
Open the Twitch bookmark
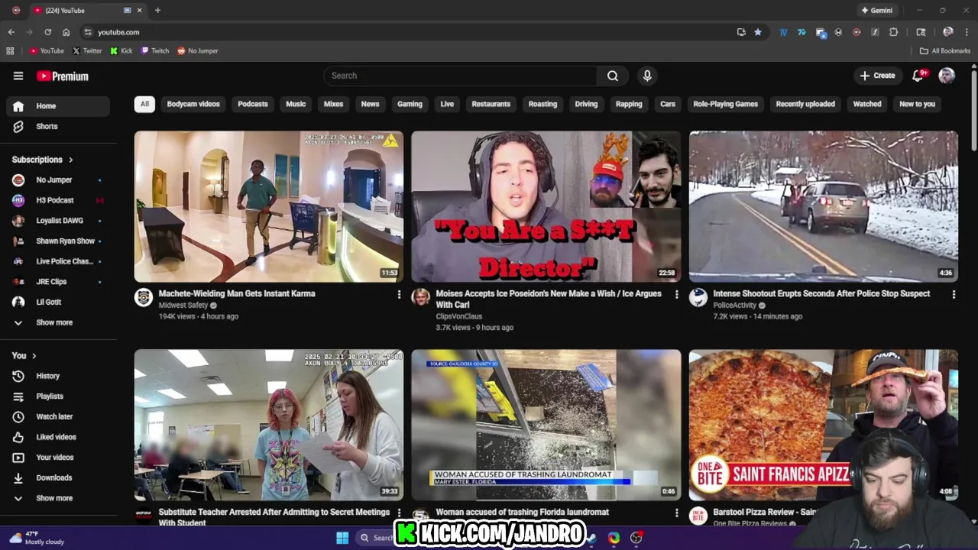(155, 51)
